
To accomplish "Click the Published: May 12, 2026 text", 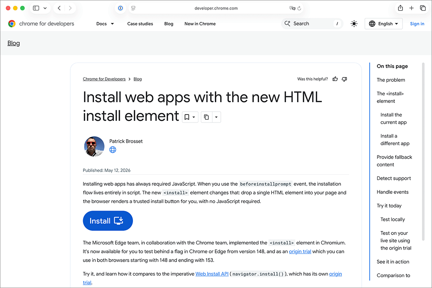I will pos(107,170).
